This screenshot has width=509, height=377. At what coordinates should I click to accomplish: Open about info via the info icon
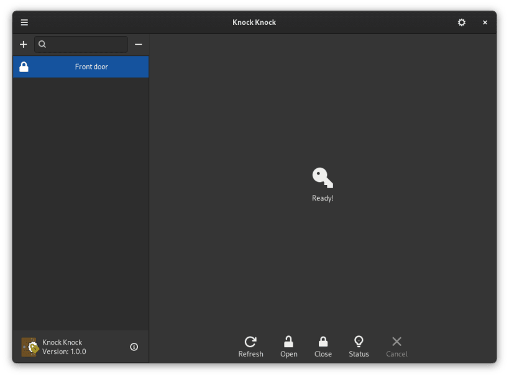(x=134, y=347)
